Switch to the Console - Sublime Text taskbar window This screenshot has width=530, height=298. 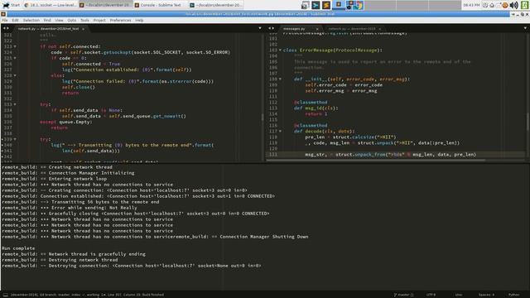pos(160,5)
